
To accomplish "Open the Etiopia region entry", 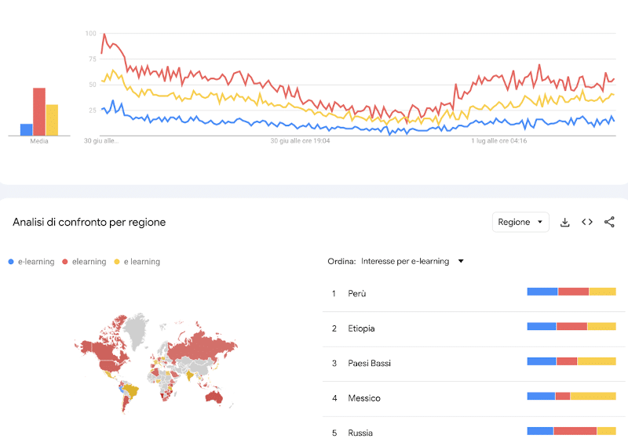I will click(x=361, y=328).
